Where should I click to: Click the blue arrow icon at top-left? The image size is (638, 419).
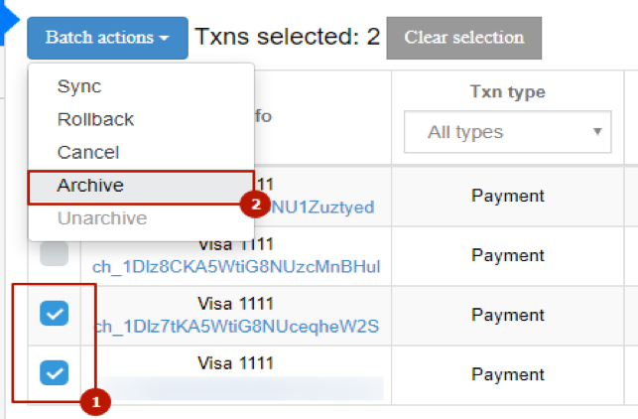9,20
